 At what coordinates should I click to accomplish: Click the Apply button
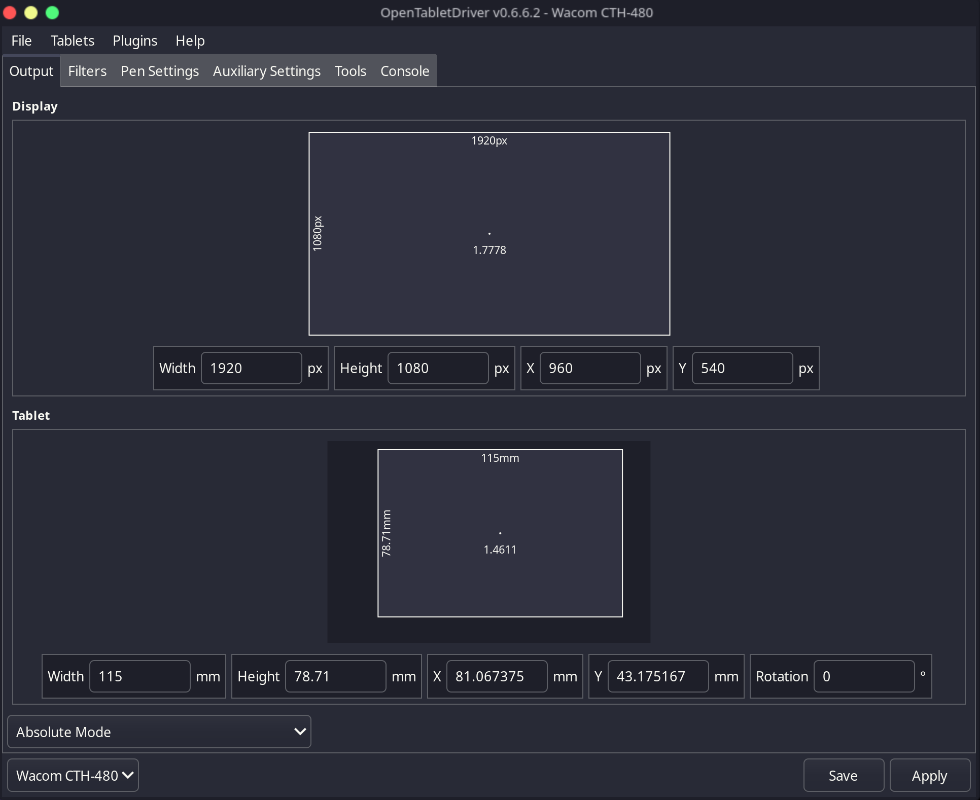pos(929,775)
